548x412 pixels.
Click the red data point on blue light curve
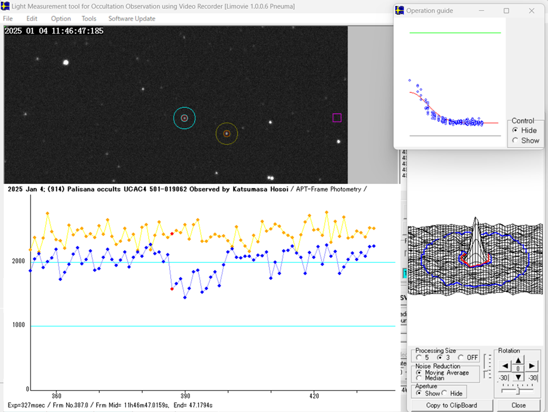point(172,289)
